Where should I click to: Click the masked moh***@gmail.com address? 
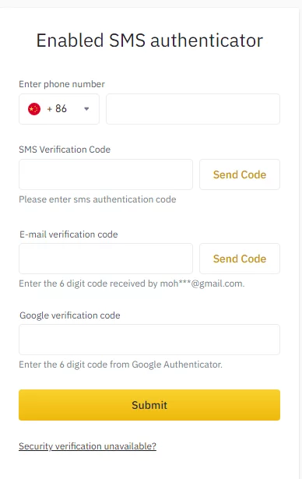202,284
